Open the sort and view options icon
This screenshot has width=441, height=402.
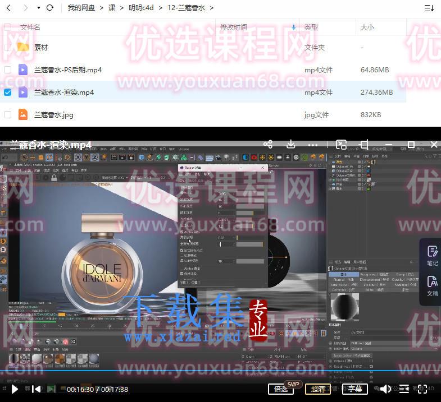429,8
